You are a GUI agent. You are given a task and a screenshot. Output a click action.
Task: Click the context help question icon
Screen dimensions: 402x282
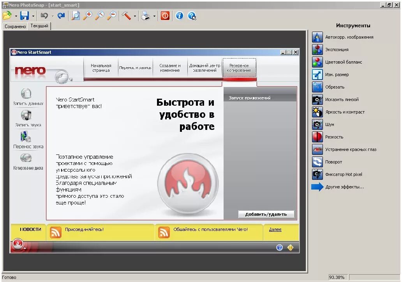click(192, 16)
